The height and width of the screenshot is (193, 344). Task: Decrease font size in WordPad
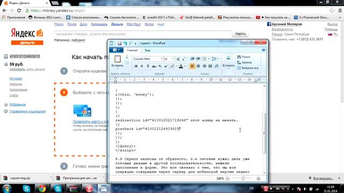coord(183,59)
